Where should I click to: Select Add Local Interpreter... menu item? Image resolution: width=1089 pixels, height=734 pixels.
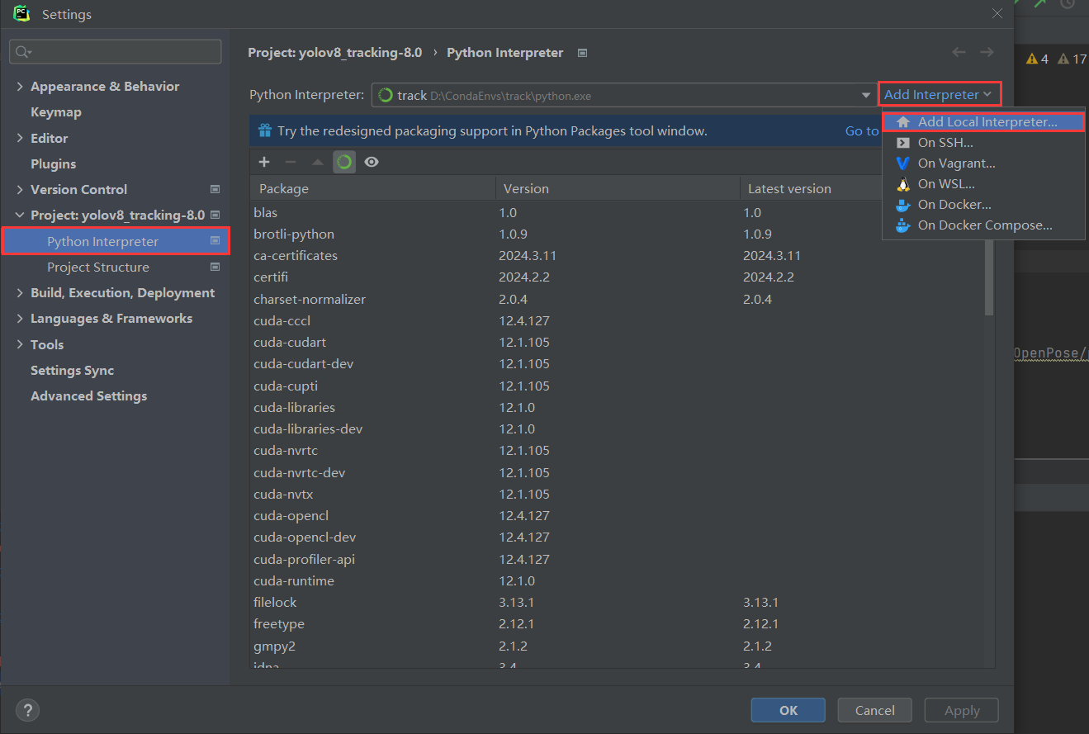pyautogui.click(x=982, y=122)
